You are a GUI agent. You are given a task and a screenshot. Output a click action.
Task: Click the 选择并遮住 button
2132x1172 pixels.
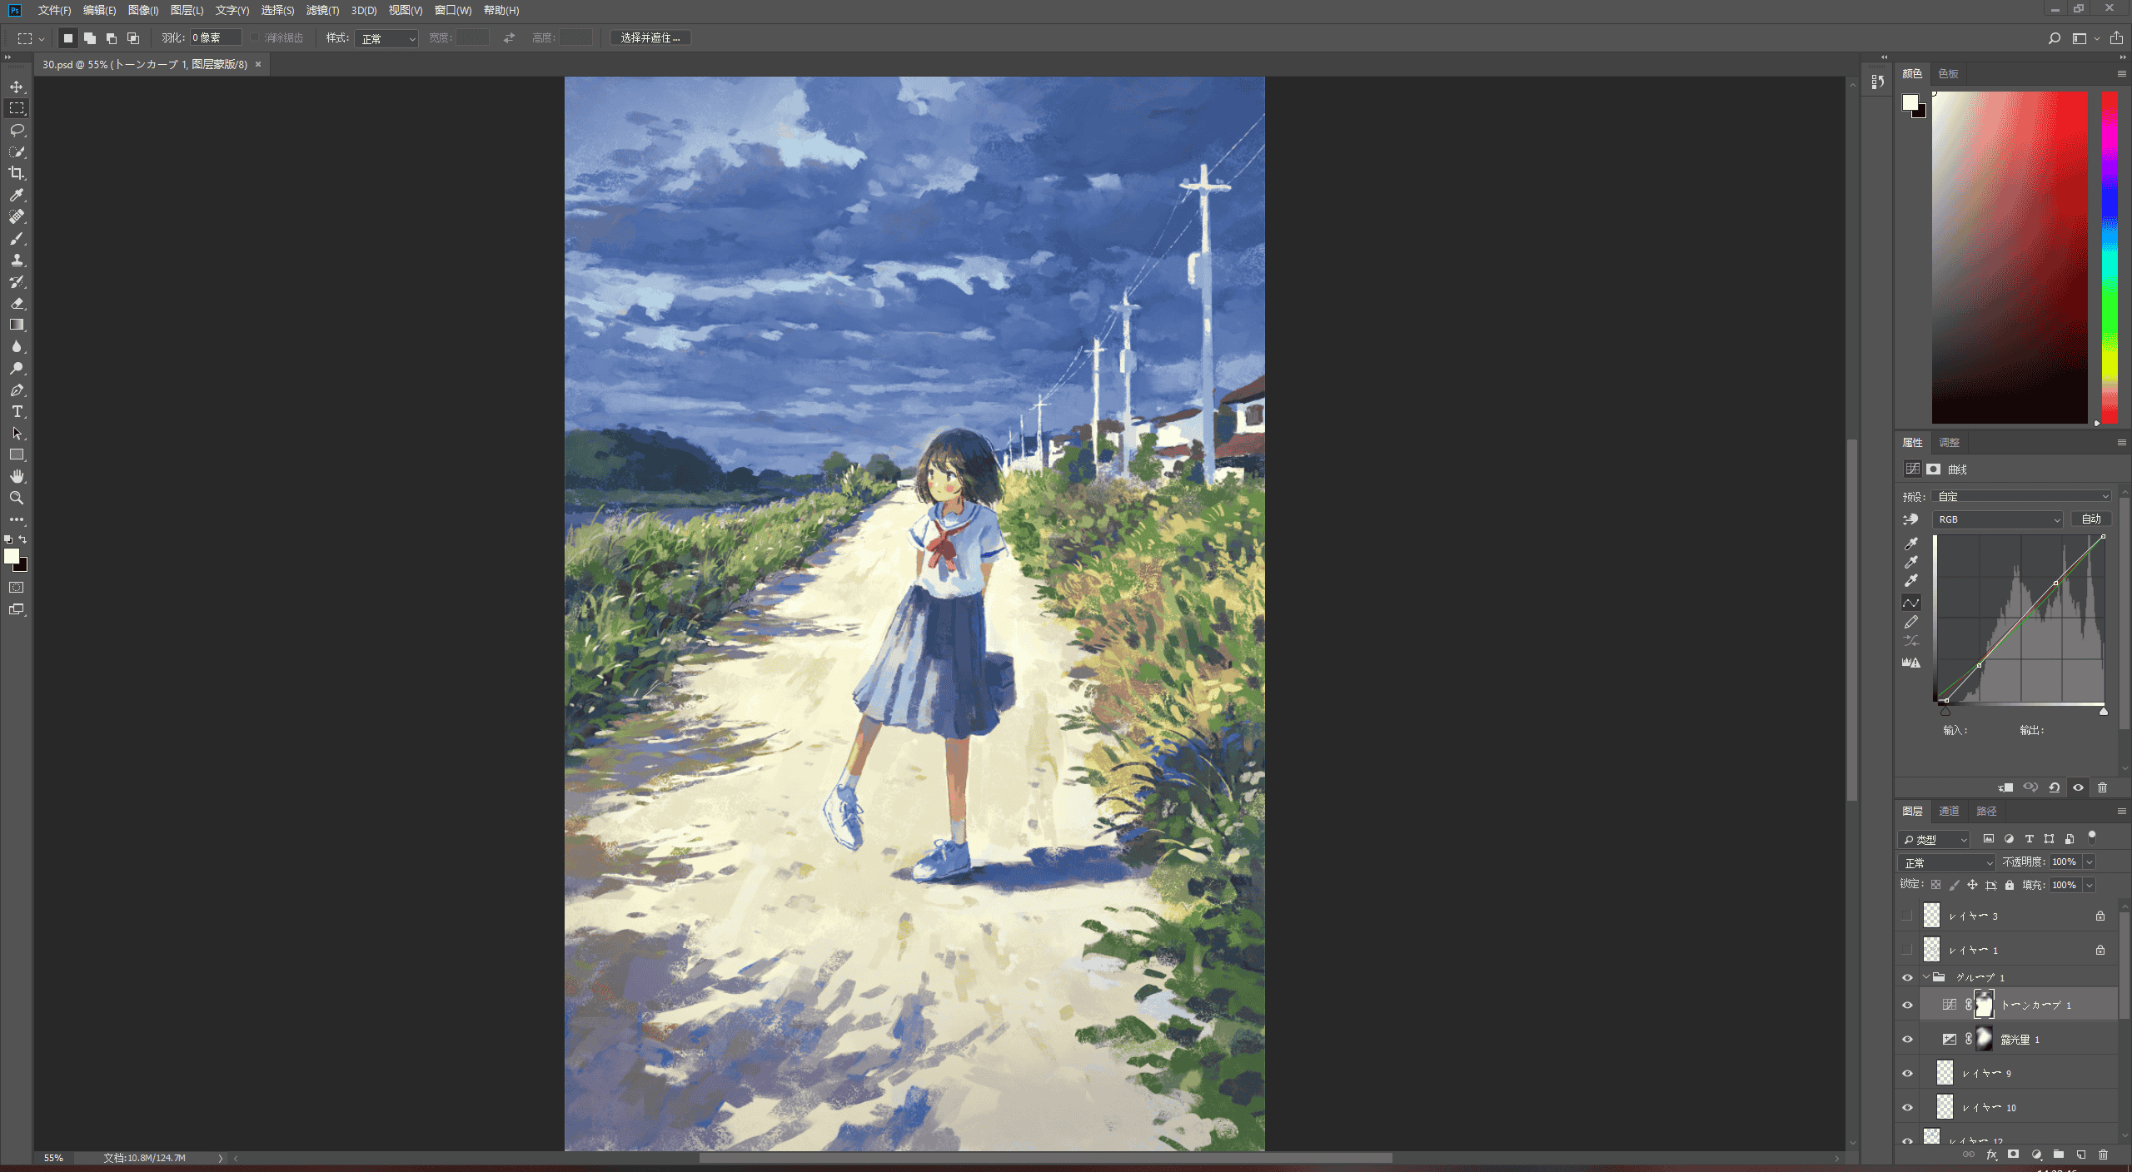click(x=650, y=37)
